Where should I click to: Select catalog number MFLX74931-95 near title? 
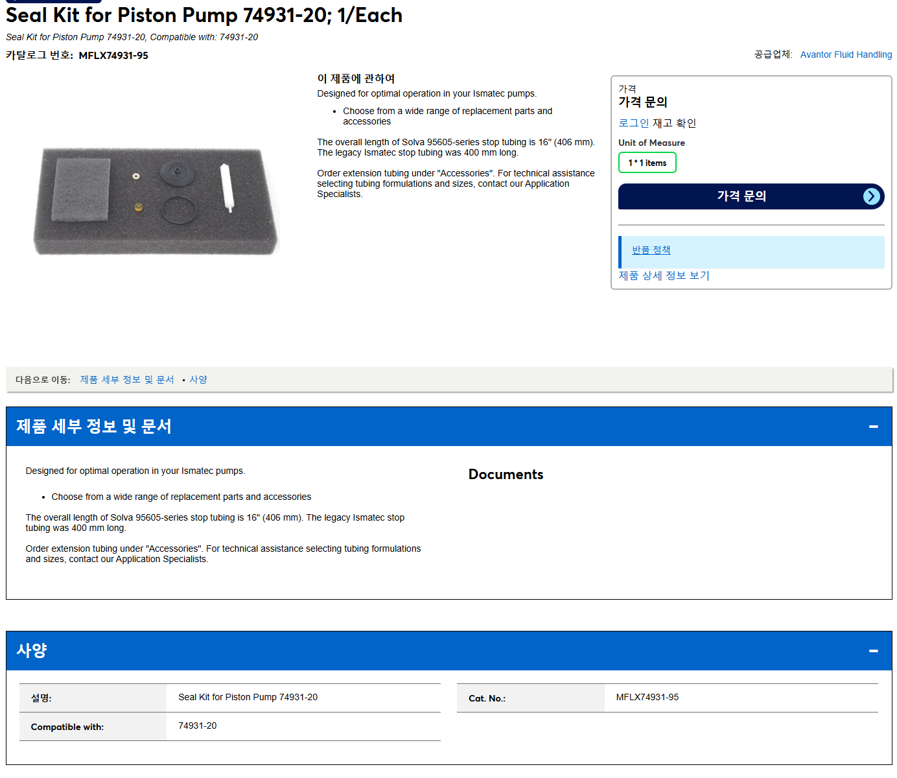pyautogui.click(x=113, y=56)
